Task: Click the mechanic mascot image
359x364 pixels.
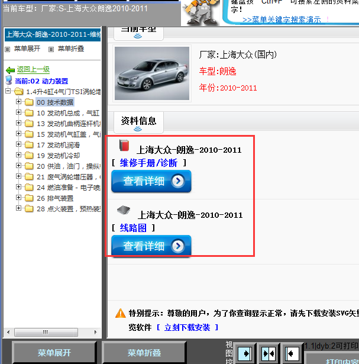Action: pos(201,12)
